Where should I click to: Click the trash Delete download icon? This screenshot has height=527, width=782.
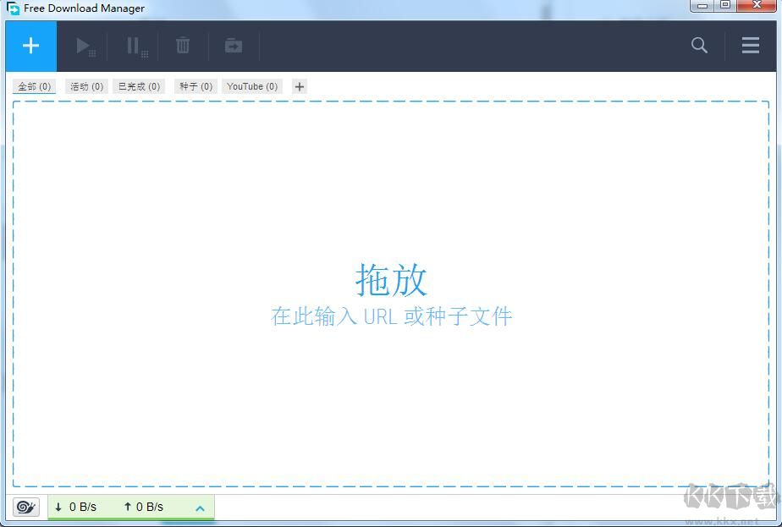click(183, 46)
